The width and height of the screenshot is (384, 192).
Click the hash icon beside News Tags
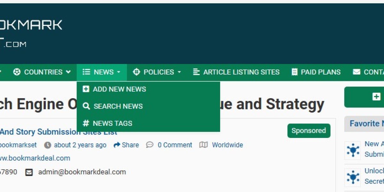click(86, 123)
